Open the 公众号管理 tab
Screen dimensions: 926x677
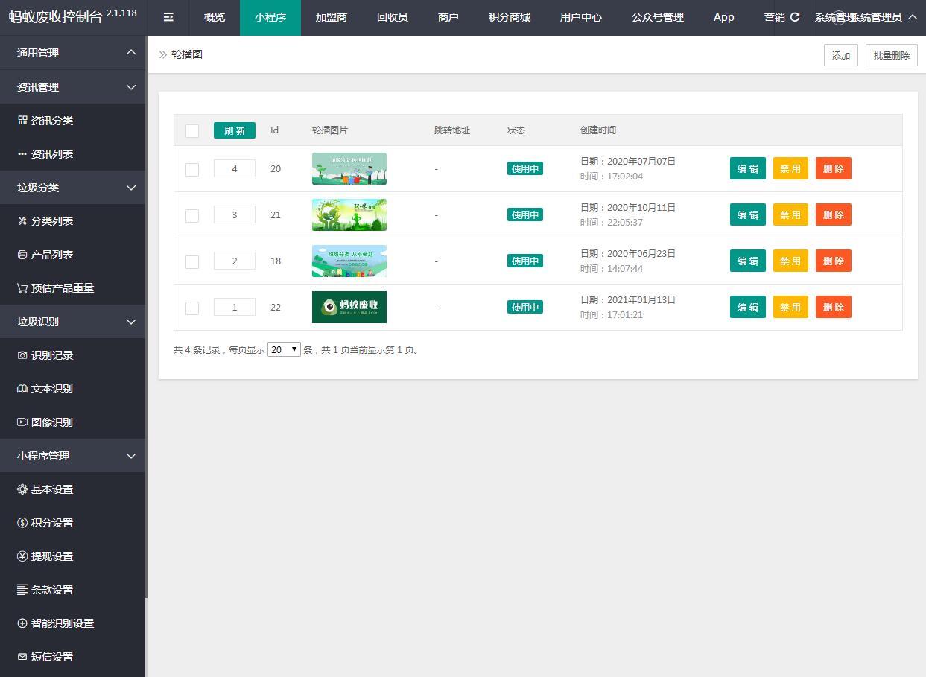tap(658, 17)
